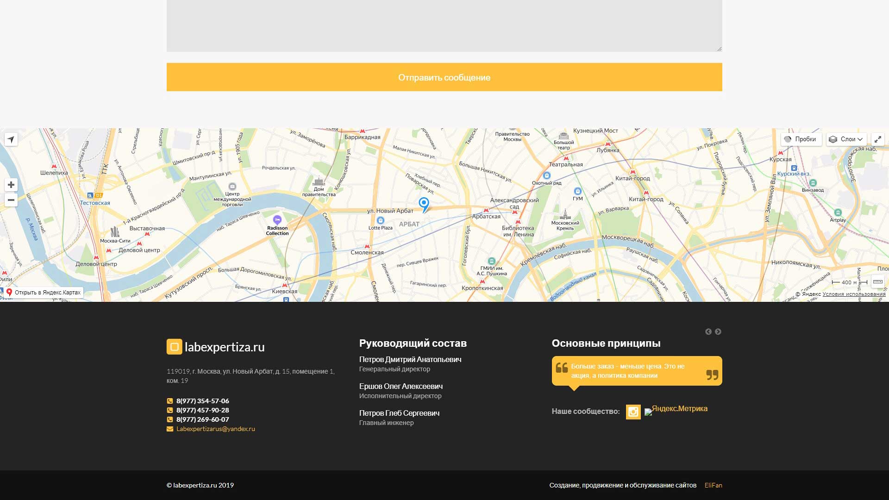This screenshot has height=500, width=889.
Task: Click the Условия использования link
Action: coord(854,294)
